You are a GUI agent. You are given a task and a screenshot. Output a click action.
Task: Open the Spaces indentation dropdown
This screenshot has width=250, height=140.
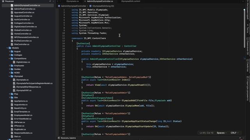pos(221,133)
